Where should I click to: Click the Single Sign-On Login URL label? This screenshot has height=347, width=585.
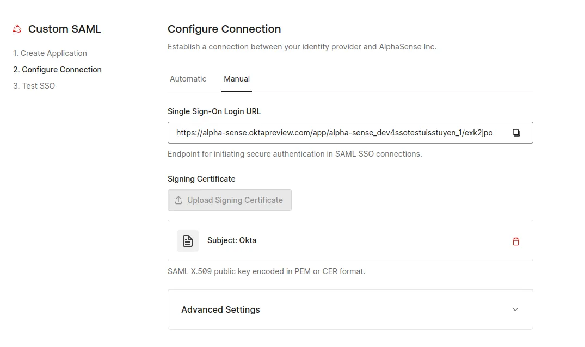(214, 111)
